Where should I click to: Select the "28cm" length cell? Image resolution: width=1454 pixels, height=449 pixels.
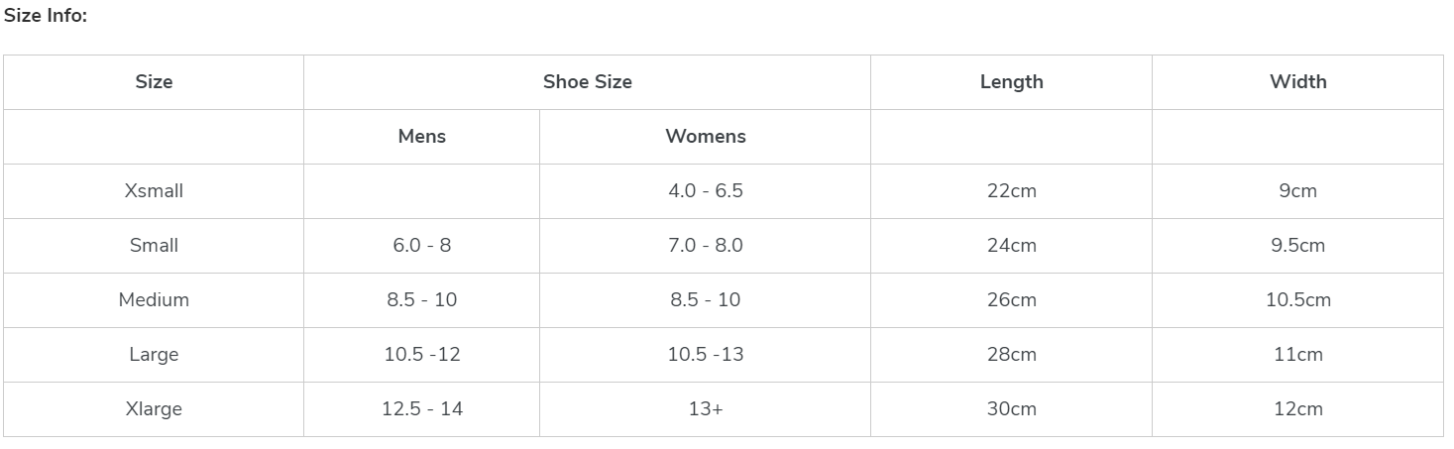pyautogui.click(x=1011, y=355)
